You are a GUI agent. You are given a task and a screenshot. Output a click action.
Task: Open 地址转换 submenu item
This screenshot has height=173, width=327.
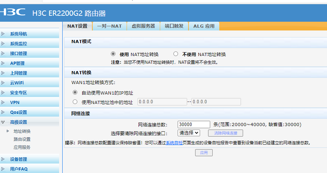tap(22, 131)
